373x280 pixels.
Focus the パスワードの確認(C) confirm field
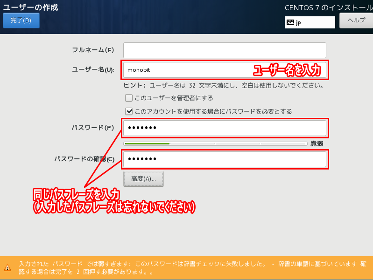[225, 159]
